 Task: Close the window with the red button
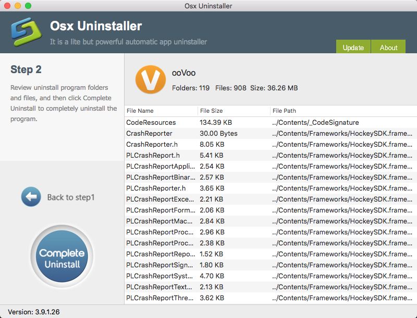6,6
